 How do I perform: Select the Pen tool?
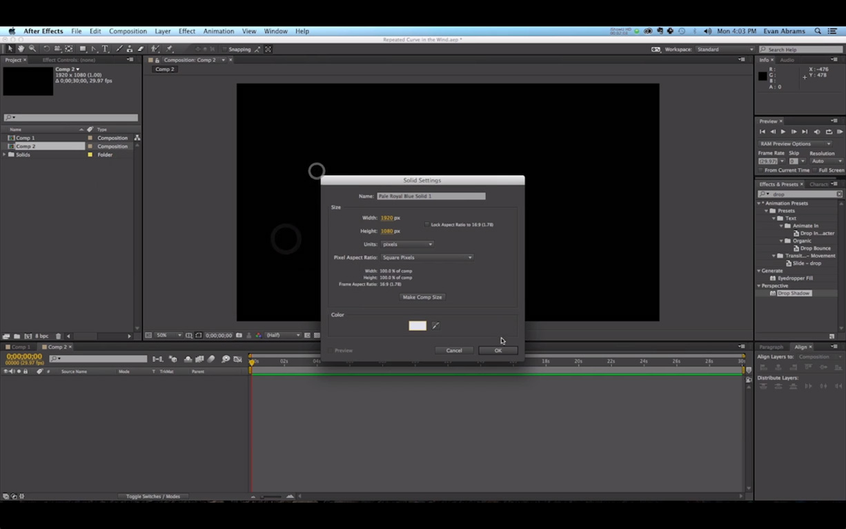click(x=92, y=49)
